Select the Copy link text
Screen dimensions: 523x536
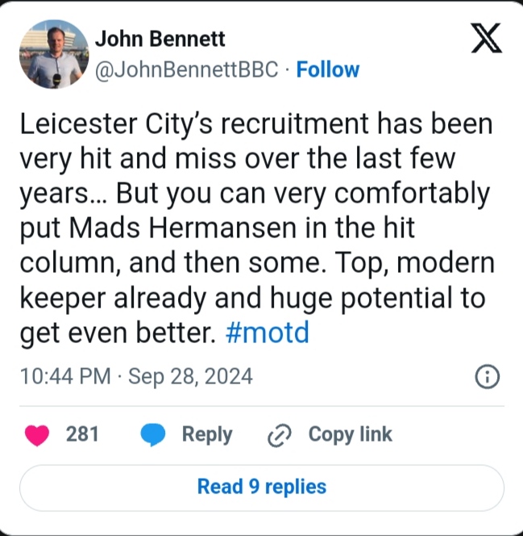(x=350, y=434)
